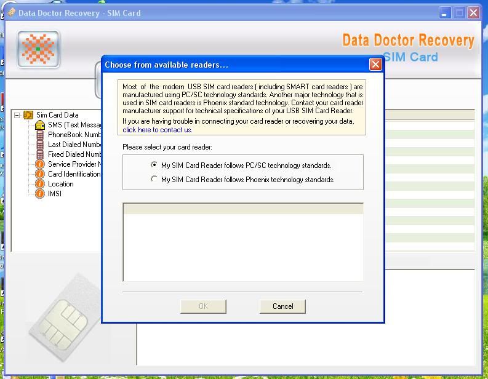
Task: Close the Data Doctor Recovery main window
Action: pos(473,13)
